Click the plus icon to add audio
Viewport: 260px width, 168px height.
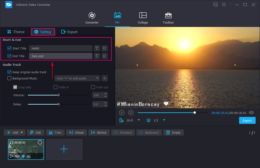point(105,78)
